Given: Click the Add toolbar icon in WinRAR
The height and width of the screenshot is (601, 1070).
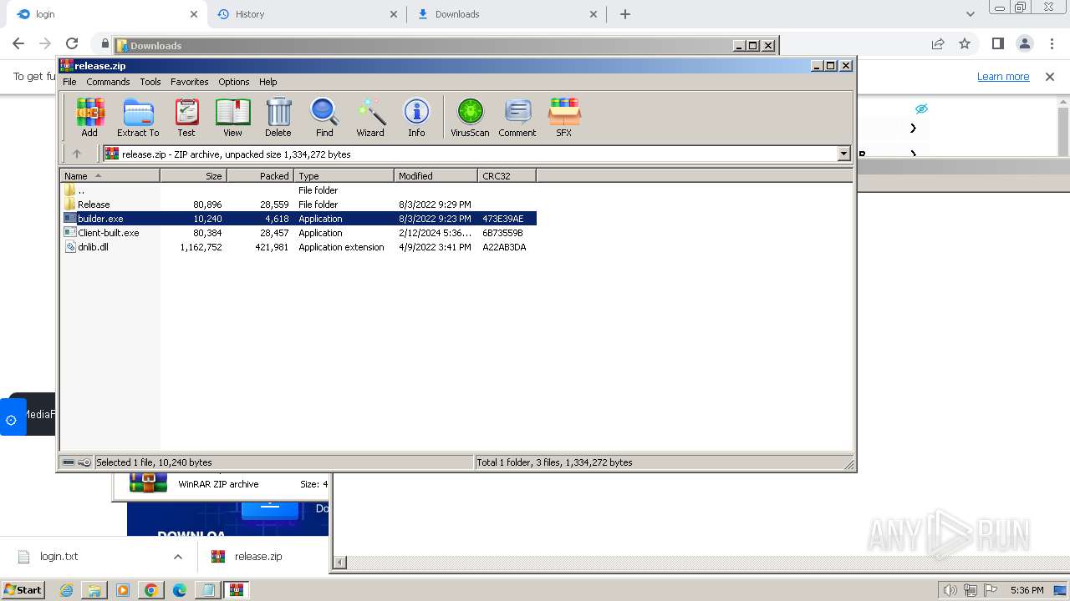Looking at the screenshot, I should [89, 117].
